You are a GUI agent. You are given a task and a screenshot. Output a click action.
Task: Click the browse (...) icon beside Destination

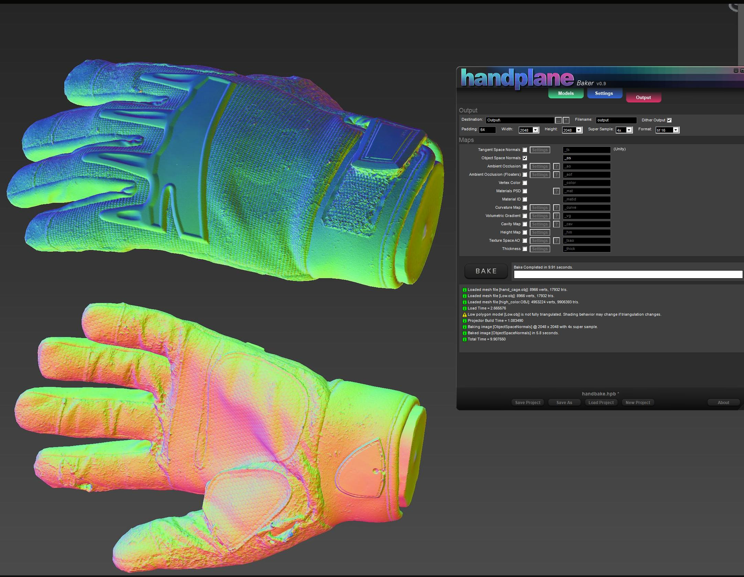559,120
